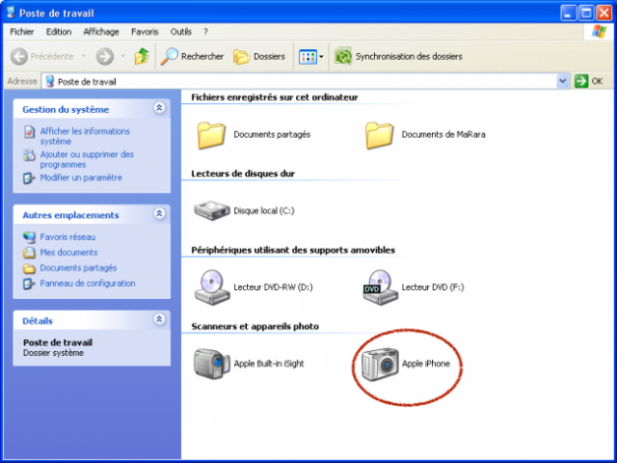This screenshot has height=463, width=617.
Task: Expand the address bar dropdown list
Action: click(563, 82)
